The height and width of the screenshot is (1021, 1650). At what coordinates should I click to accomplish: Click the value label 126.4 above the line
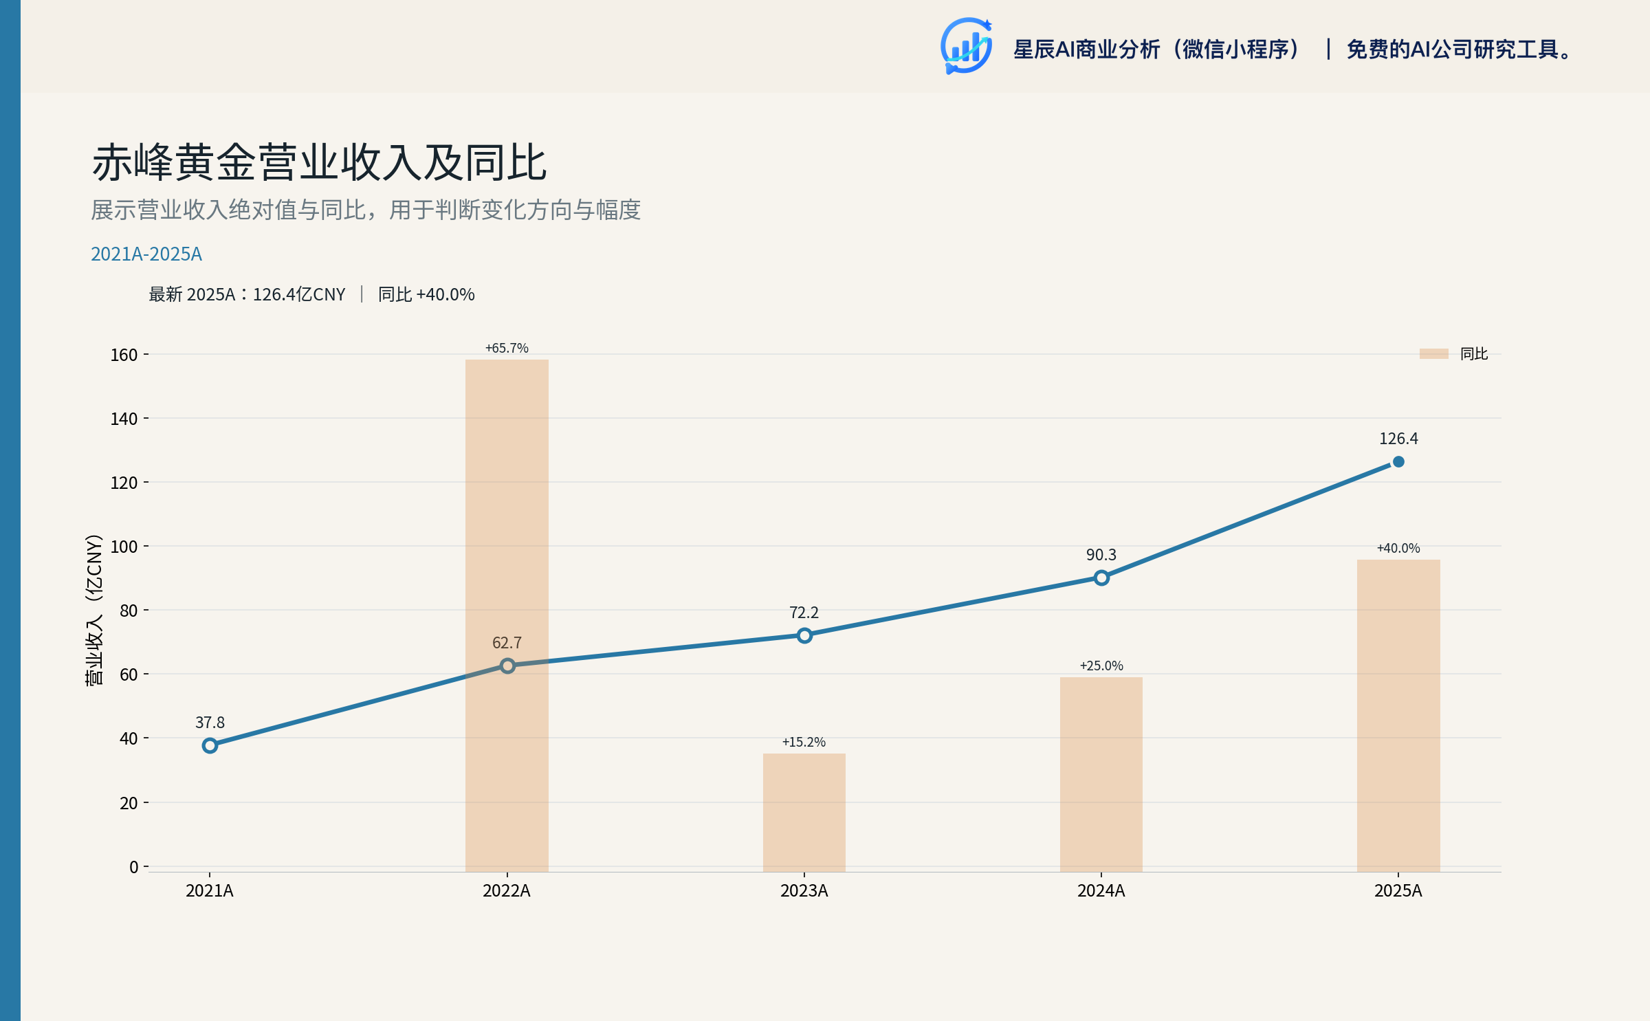coord(1398,439)
